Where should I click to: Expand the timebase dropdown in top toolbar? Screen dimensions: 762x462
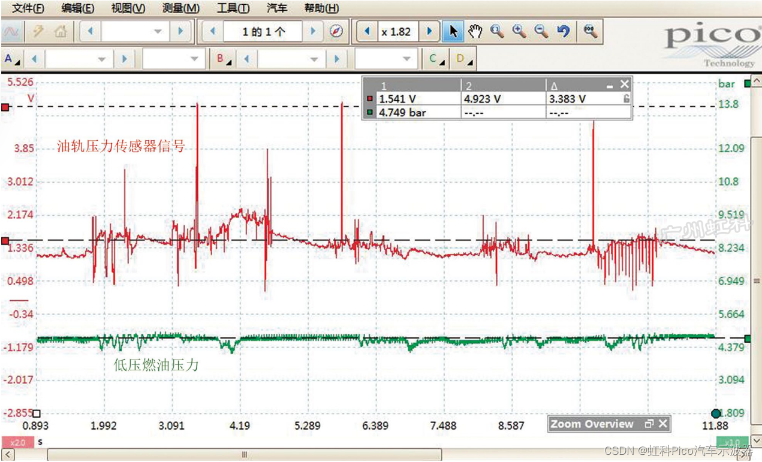click(x=158, y=31)
